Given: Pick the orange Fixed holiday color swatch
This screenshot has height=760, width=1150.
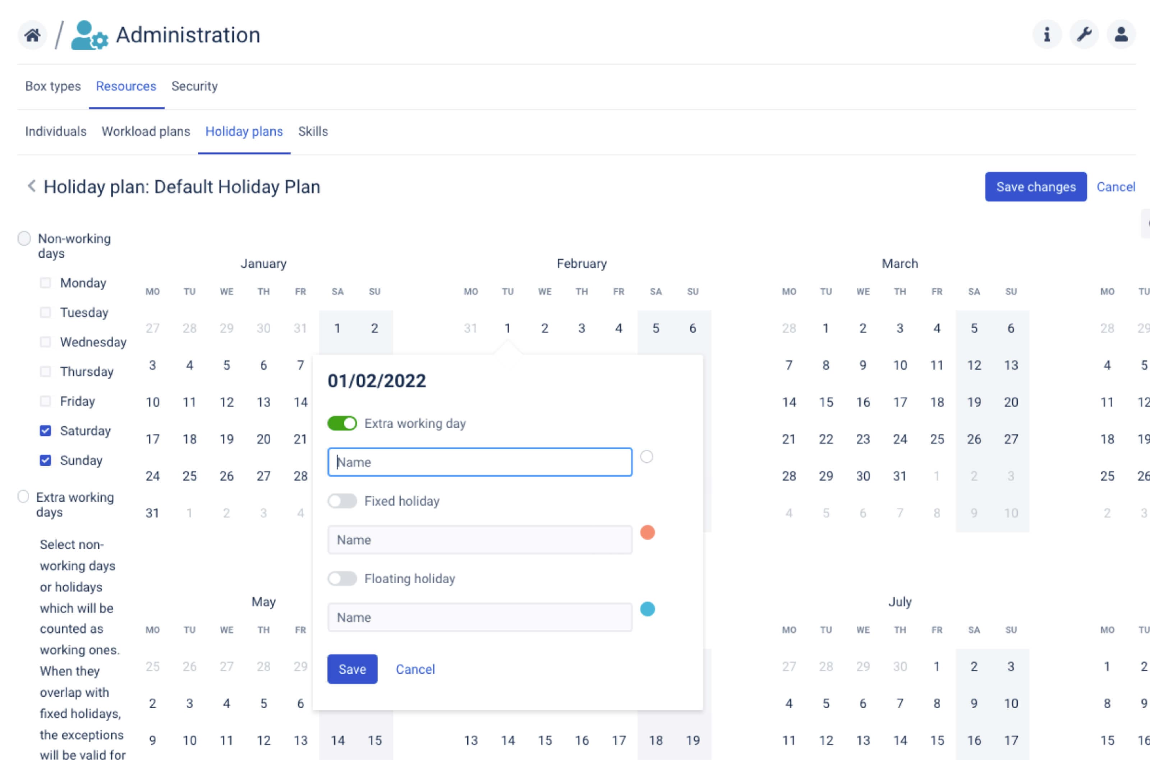Looking at the screenshot, I should 648,532.
